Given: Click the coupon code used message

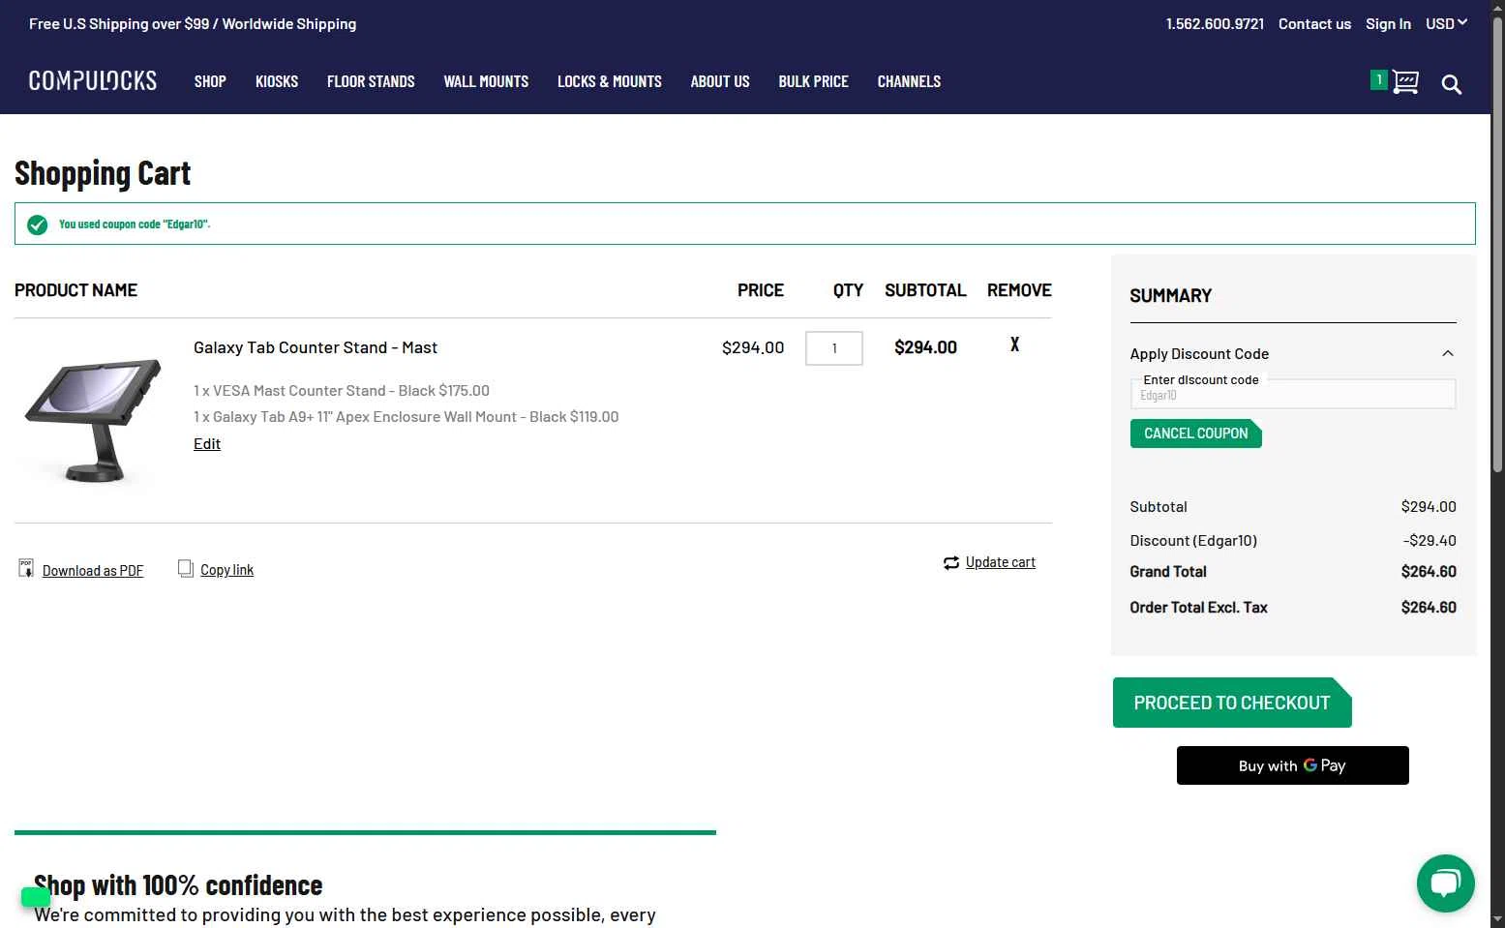Looking at the screenshot, I should 135,225.
